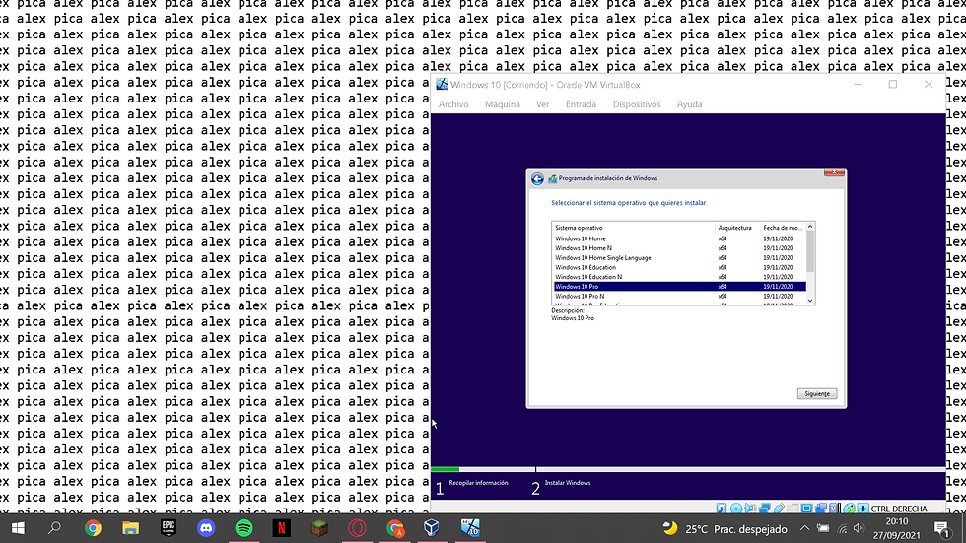Image resolution: width=966 pixels, height=543 pixels.
Task: Open Spotify from the taskbar
Action: 244,528
